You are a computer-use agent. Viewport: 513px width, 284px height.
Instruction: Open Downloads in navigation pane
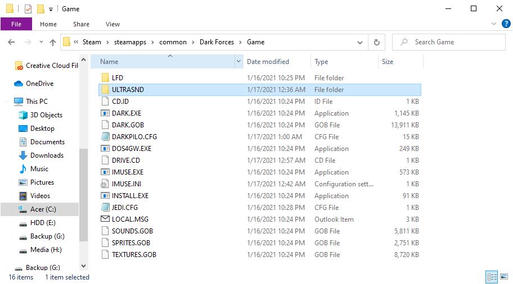(41, 155)
